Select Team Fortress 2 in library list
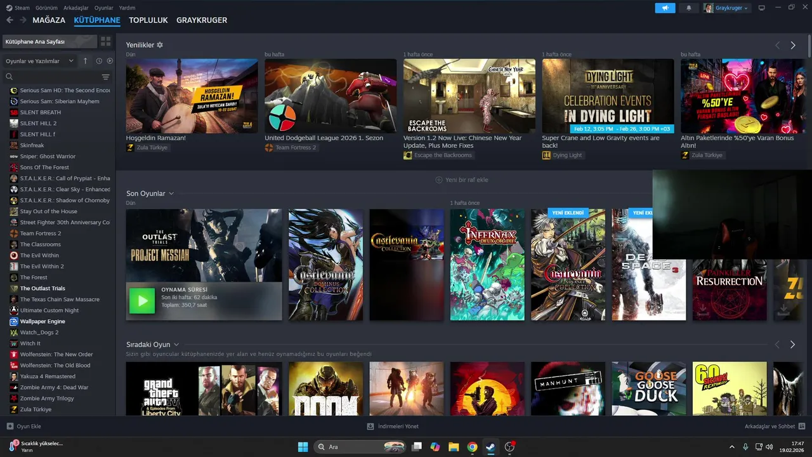Image resolution: width=812 pixels, height=457 pixels. (41, 234)
